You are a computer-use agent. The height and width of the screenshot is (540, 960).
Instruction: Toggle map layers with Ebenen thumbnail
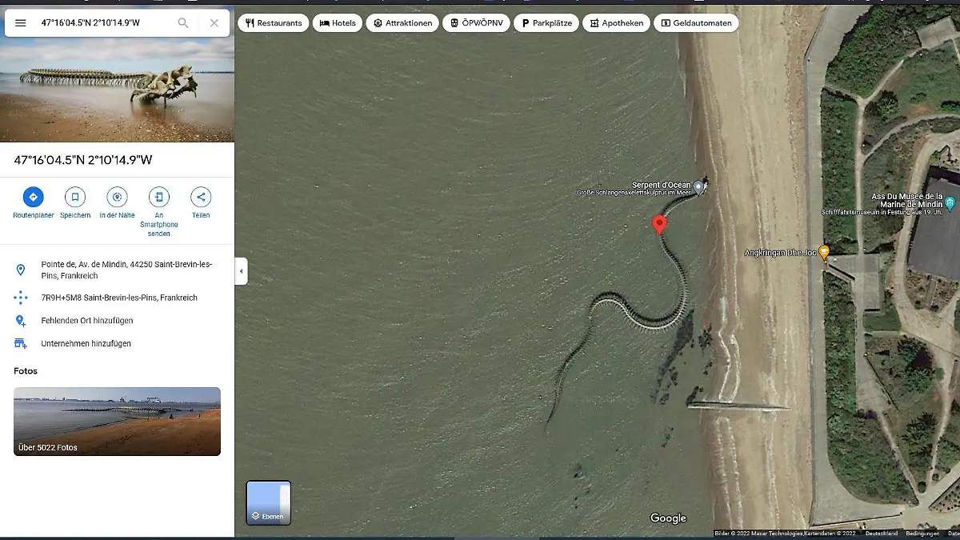pos(268,502)
